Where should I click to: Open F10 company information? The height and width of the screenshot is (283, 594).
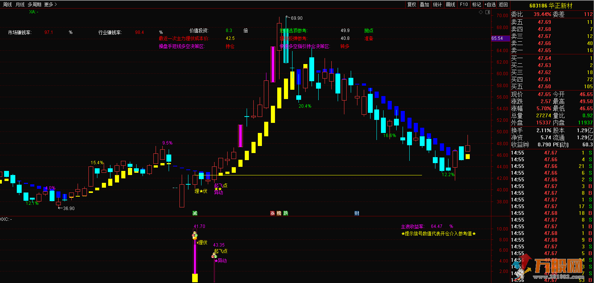click(464, 4)
